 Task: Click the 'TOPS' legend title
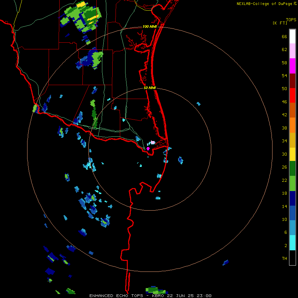[x=291, y=20]
